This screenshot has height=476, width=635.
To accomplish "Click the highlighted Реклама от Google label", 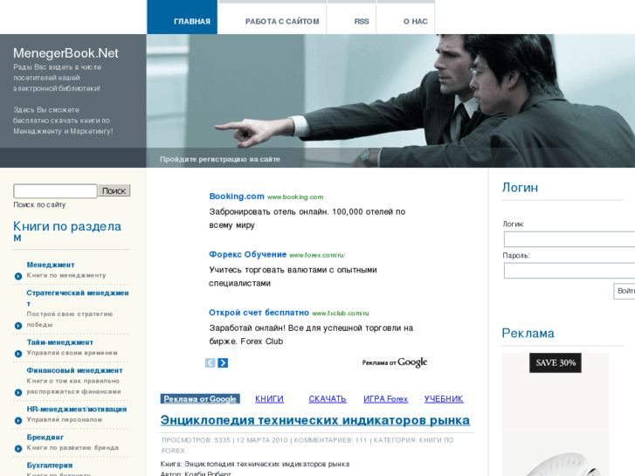I will [x=200, y=399].
